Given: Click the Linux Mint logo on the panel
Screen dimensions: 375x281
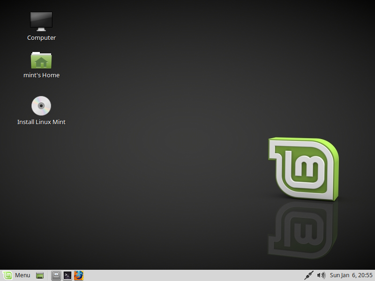Looking at the screenshot, I should [7, 275].
